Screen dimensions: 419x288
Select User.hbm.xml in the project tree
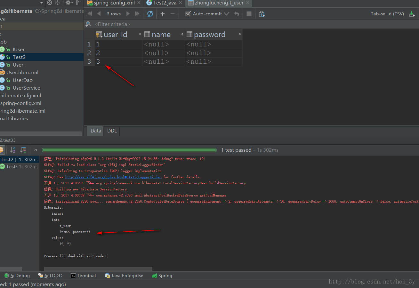tap(22, 72)
